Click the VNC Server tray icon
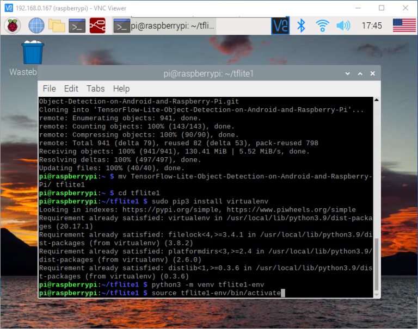Image resolution: width=418 pixels, height=329 pixels. [281, 26]
